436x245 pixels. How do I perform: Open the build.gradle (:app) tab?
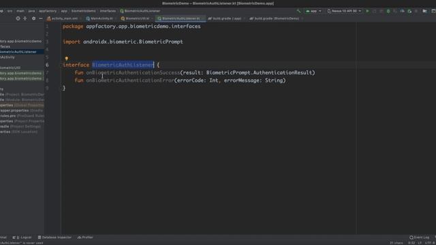point(225,18)
